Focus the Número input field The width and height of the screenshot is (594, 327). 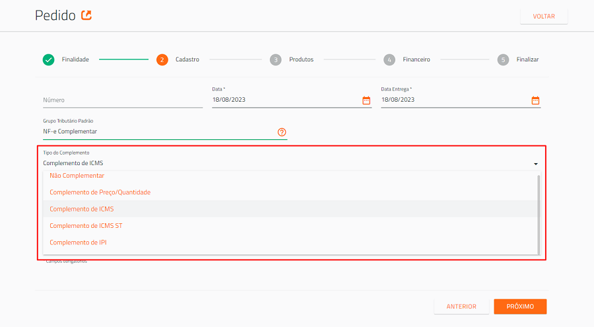tap(123, 100)
